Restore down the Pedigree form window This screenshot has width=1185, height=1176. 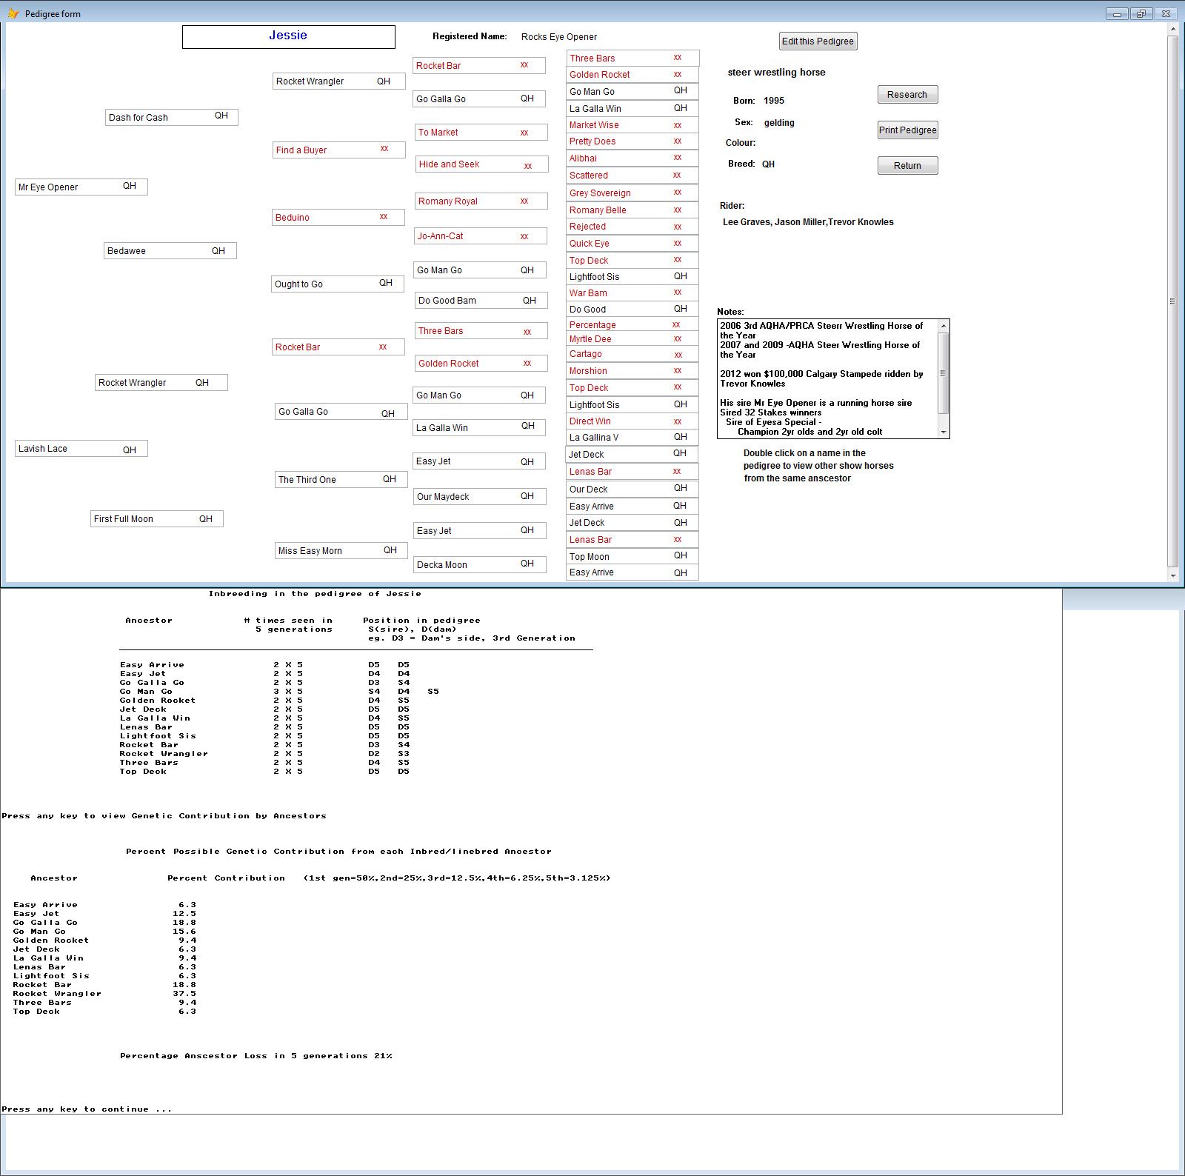click(1141, 13)
